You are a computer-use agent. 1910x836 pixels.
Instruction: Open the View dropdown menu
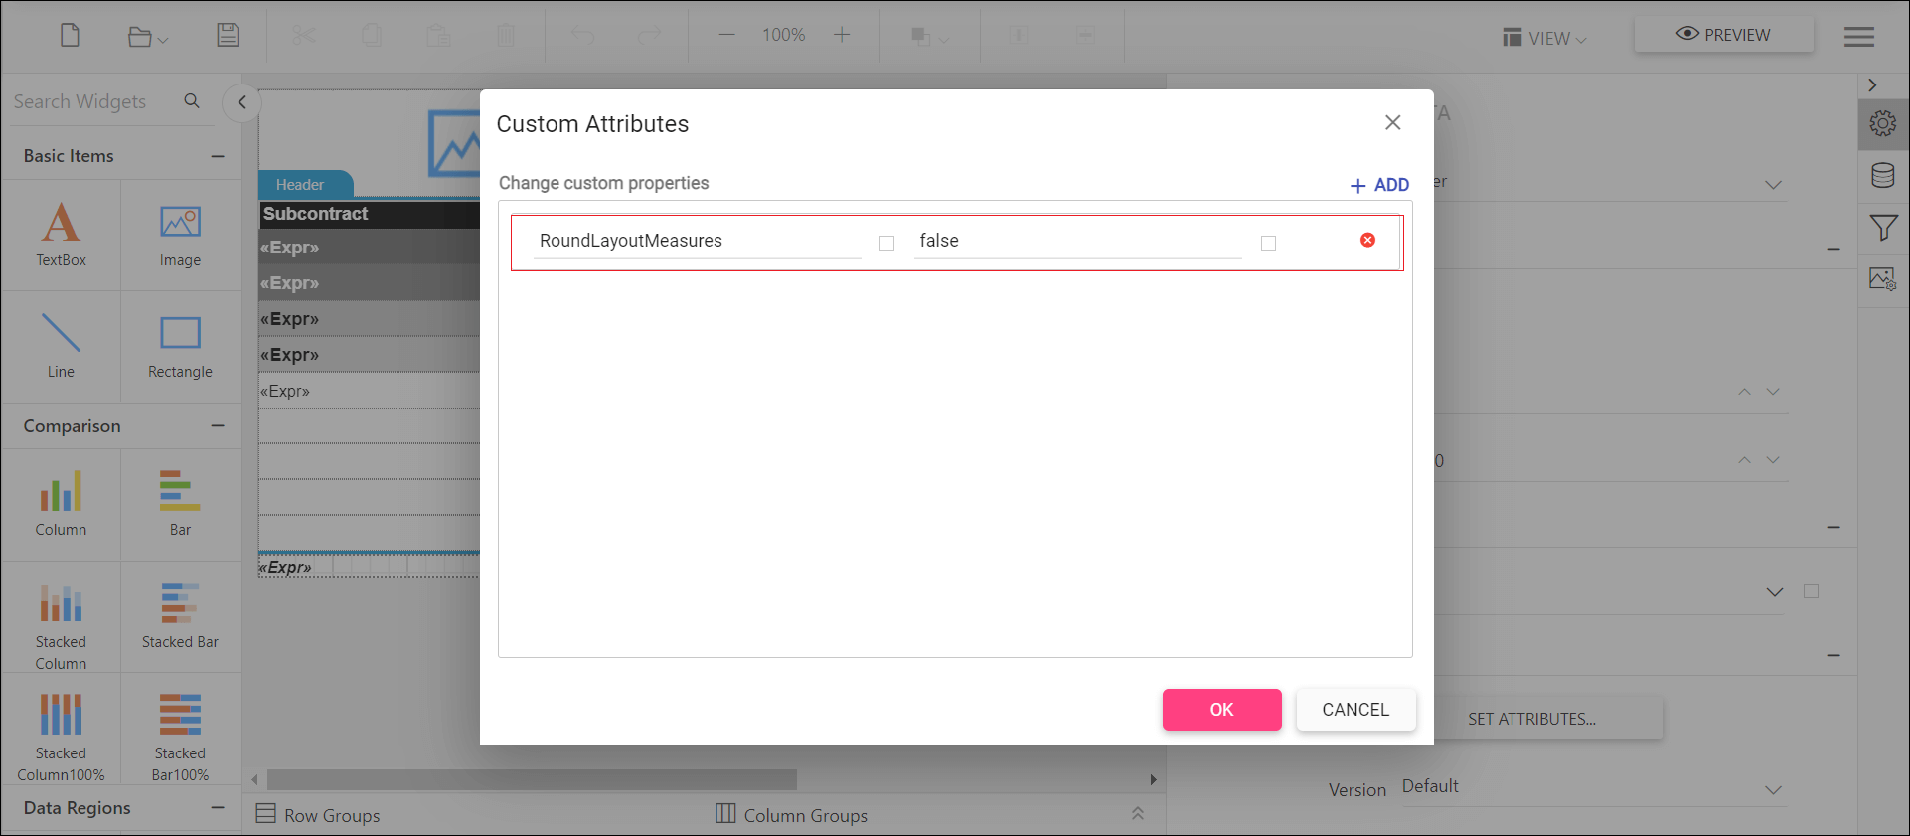coord(1544,38)
